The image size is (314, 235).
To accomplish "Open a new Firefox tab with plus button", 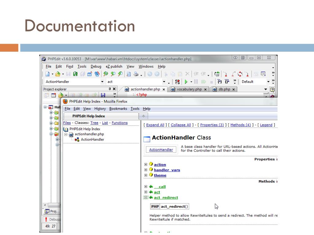I will 144,116.
